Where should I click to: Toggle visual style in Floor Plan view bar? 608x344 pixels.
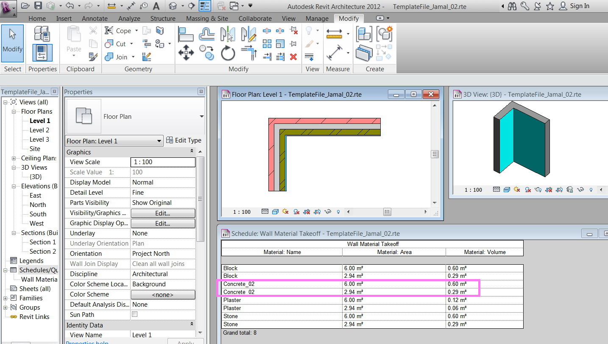pos(275,212)
